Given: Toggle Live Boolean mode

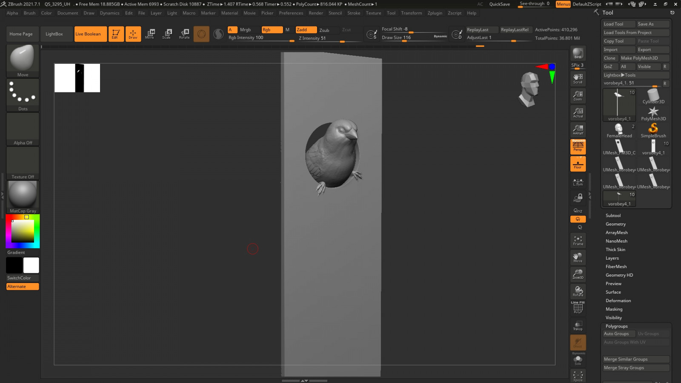Looking at the screenshot, I should [x=91, y=34].
